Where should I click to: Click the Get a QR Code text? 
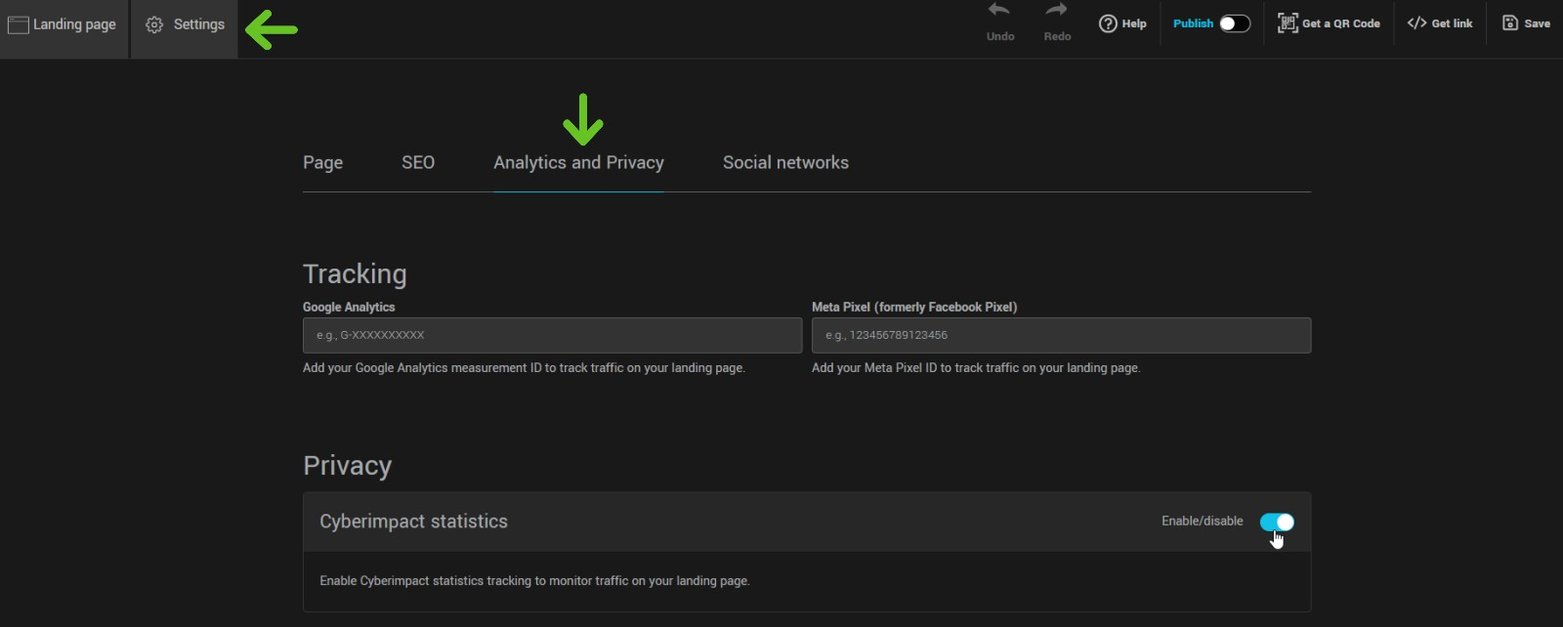click(1341, 23)
